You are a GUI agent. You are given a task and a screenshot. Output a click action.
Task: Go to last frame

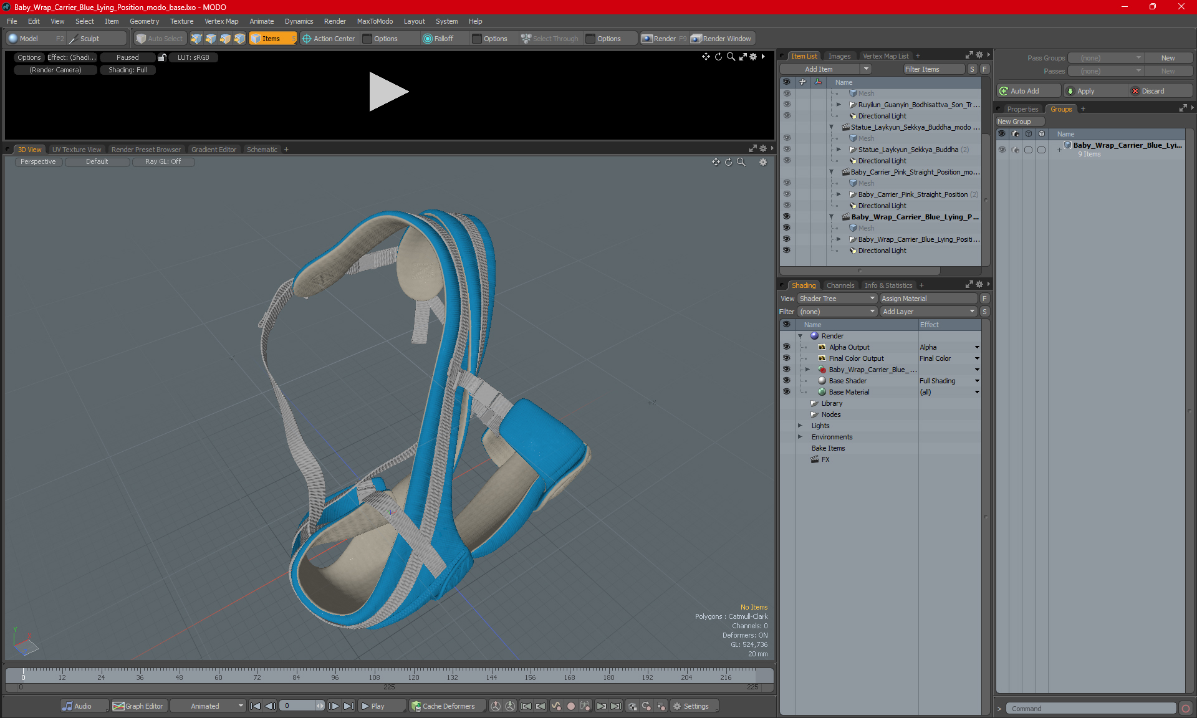(x=349, y=706)
